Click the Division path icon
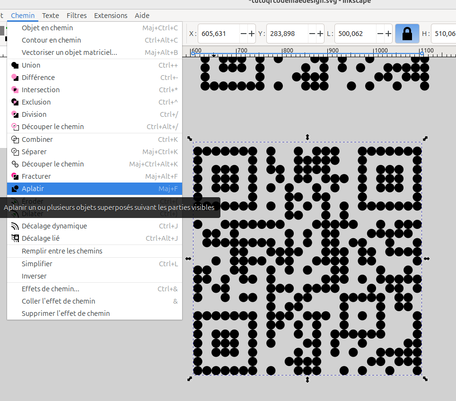456x401 pixels. pos(15,114)
